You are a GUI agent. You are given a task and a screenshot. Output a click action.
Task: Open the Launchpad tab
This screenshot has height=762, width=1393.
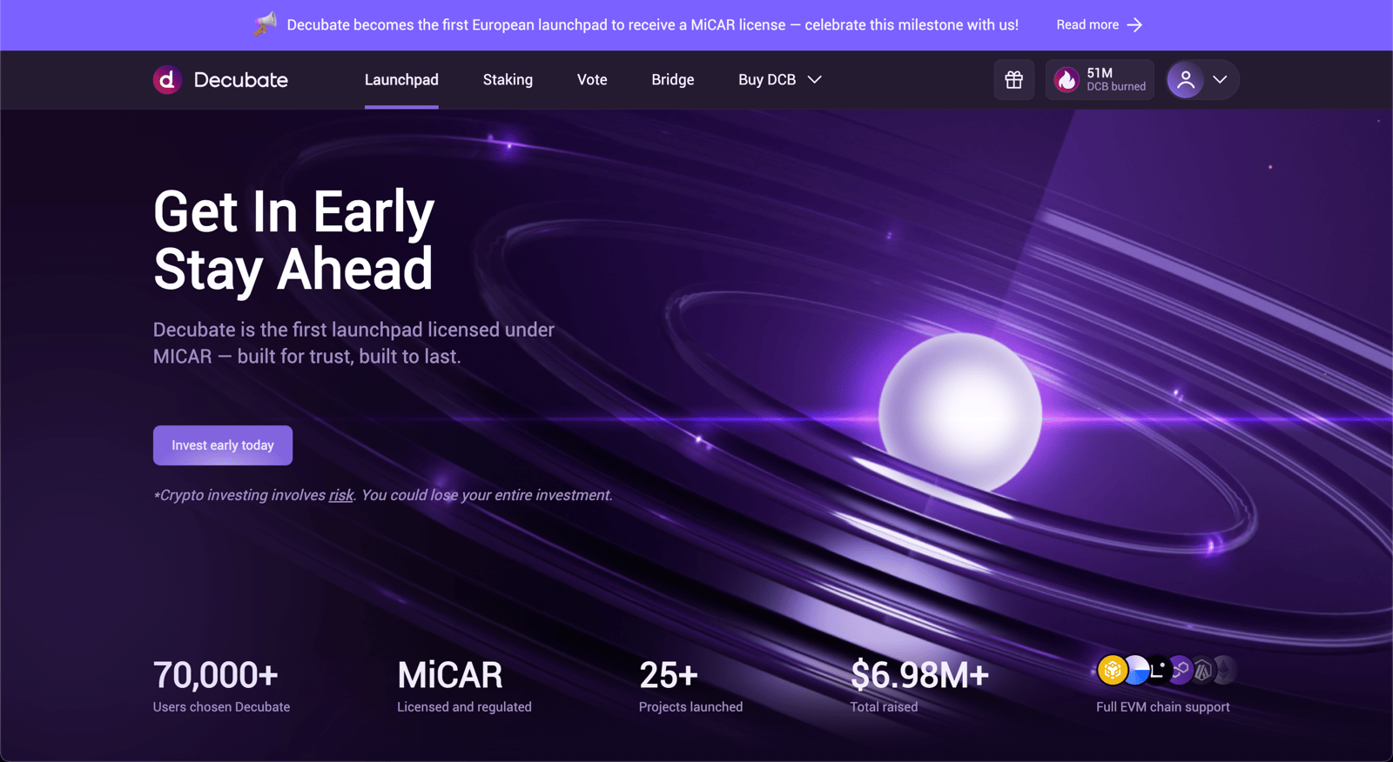click(401, 80)
